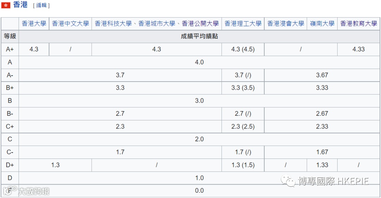Select the A- grade row label

[x=10, y=75]
